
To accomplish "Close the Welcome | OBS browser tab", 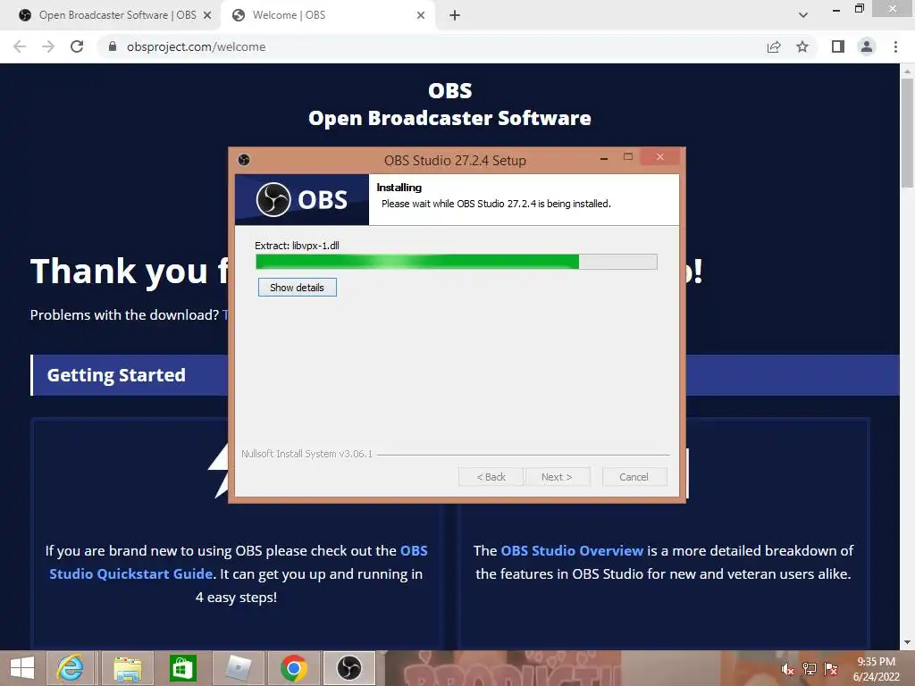I will click(x=421, y=15).
